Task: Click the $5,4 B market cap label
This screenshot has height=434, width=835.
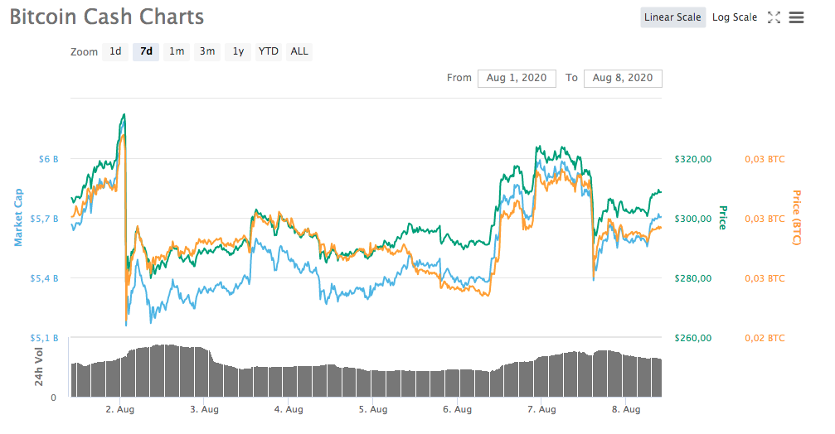Action: coord(44,278)
